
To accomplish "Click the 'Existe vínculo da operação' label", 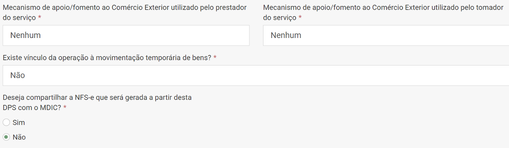I will tap(107, 58).
